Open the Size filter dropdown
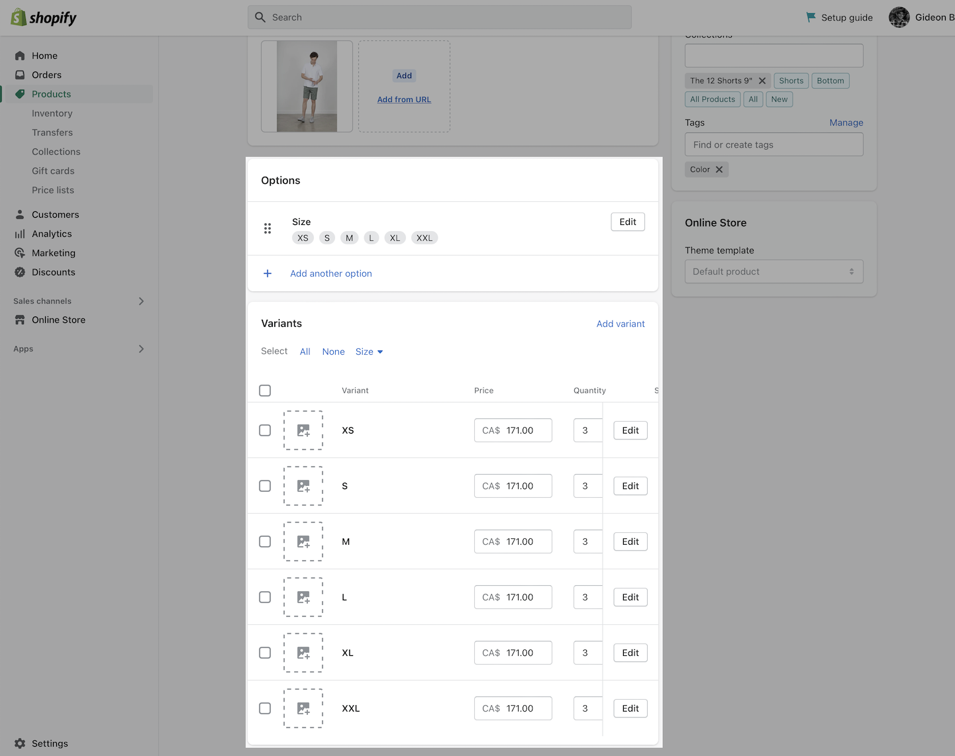955x756 pixels. click(x=369, y=352)
